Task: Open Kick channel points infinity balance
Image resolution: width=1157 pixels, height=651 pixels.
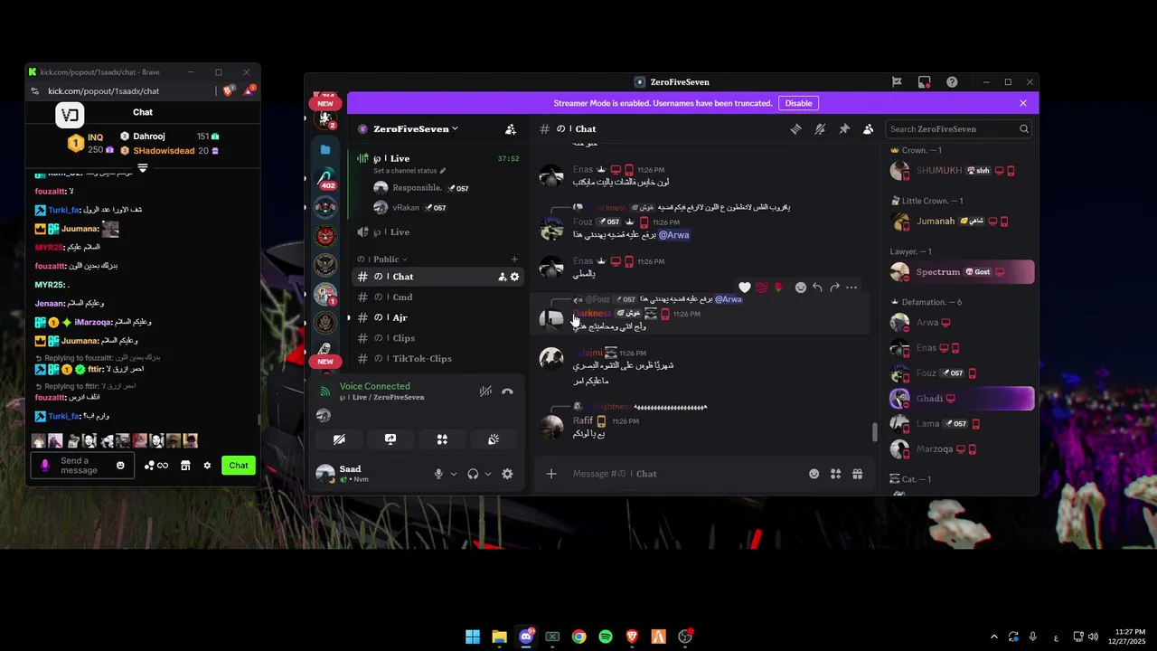Action: point(156,466)
